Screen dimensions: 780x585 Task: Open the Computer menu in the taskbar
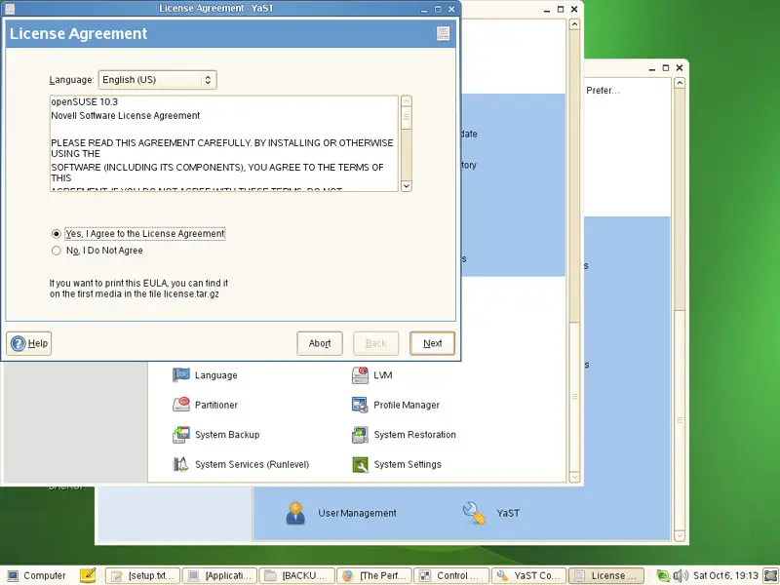pyautogui.click(x=36, y=575)
